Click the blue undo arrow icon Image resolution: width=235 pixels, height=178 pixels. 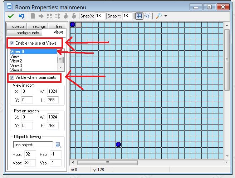coord(22,16)
